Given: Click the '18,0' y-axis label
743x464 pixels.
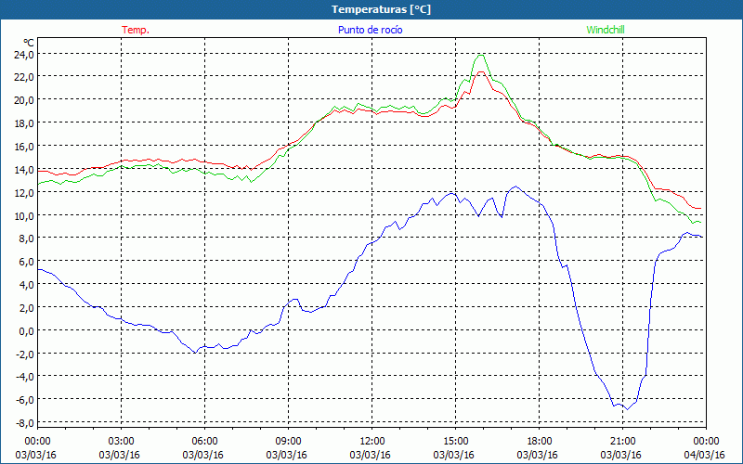Looking at the screenshot, I should click(x=24, y=123).
